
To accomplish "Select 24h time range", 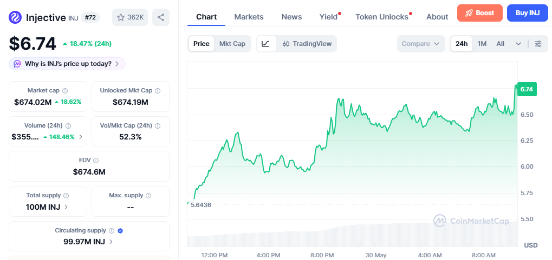I will point(462,44).
